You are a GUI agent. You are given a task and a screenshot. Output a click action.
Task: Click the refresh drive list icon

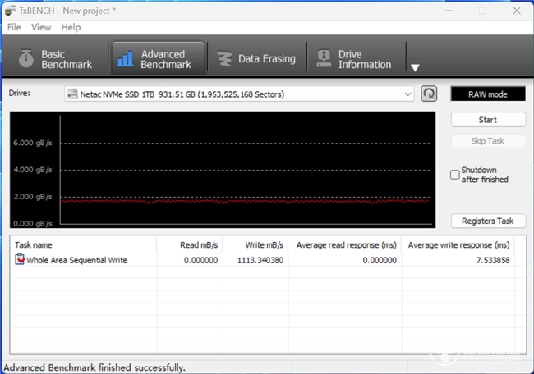pos(429,93)
